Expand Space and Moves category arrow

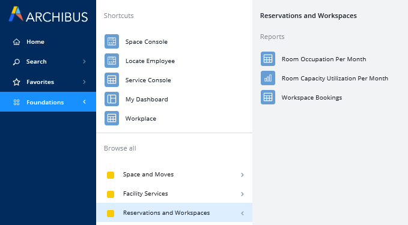(242, 175)
